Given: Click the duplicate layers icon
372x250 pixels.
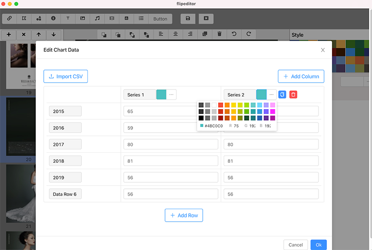Looking at the screenshot, I should 205,34.
